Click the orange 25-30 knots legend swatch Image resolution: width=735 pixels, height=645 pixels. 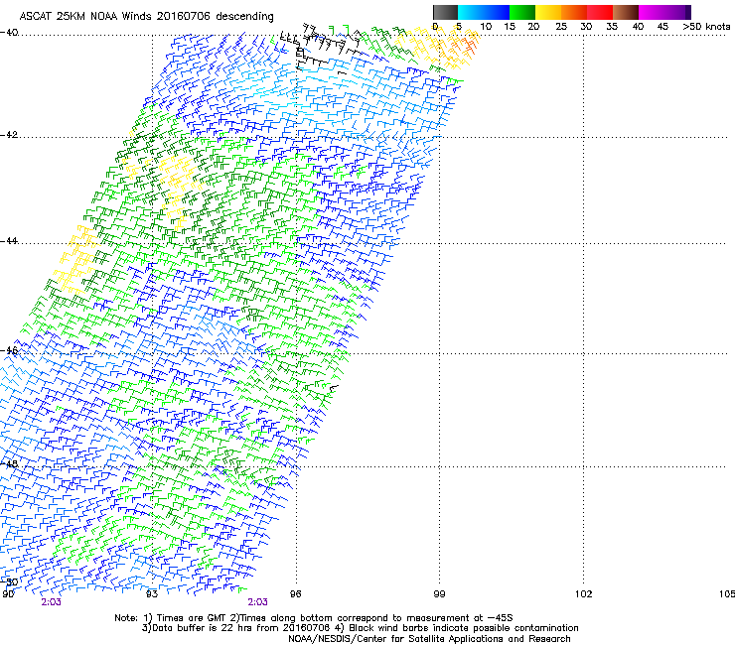click(x=574, y=12)
